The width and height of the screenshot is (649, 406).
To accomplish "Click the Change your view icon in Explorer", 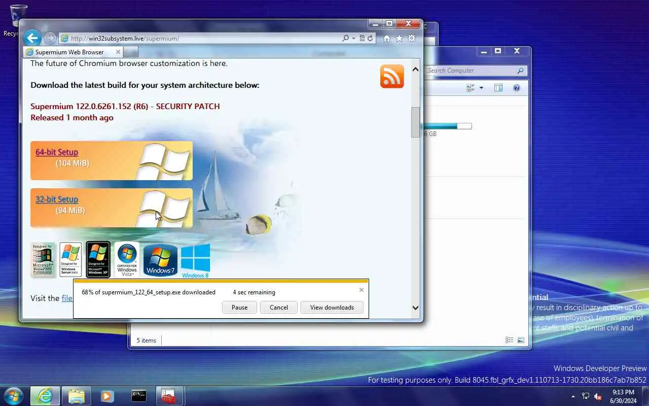I will (471, 88).
